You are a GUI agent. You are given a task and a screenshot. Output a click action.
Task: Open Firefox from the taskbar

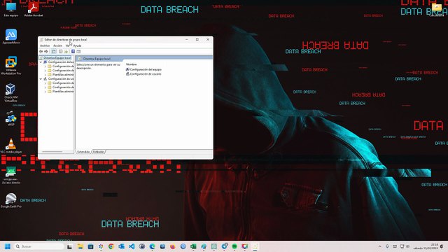tap(173, 246)
